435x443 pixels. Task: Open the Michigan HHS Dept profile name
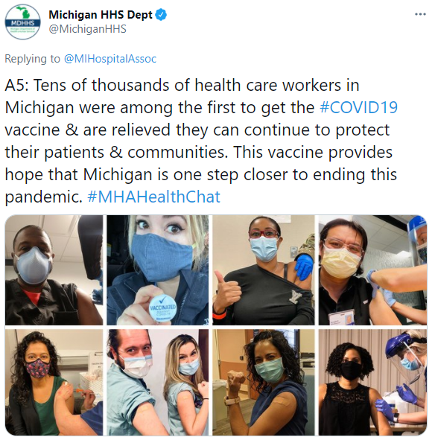(x=101, y=15)
